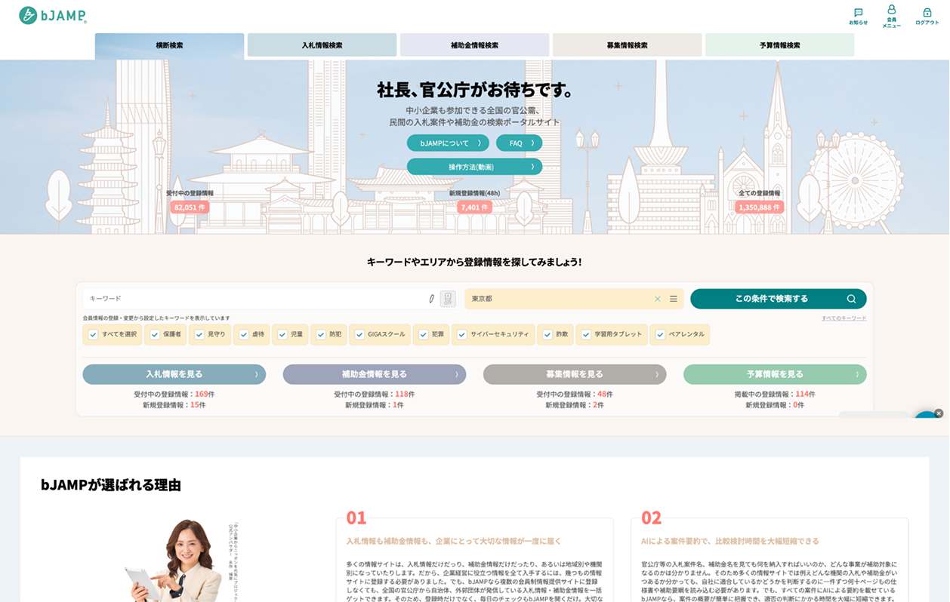Viewport: 950px width, 602px height.
Task: Close the floating chat widget
Action: click(939, 413)
